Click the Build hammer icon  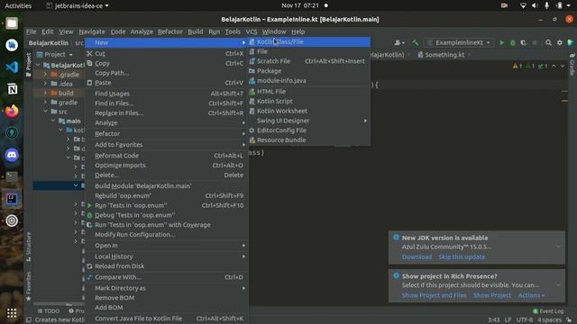point(415,42)
